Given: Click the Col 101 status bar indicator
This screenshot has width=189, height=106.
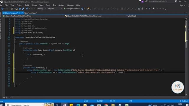Looking at the screenshot, I should point(100,101).
